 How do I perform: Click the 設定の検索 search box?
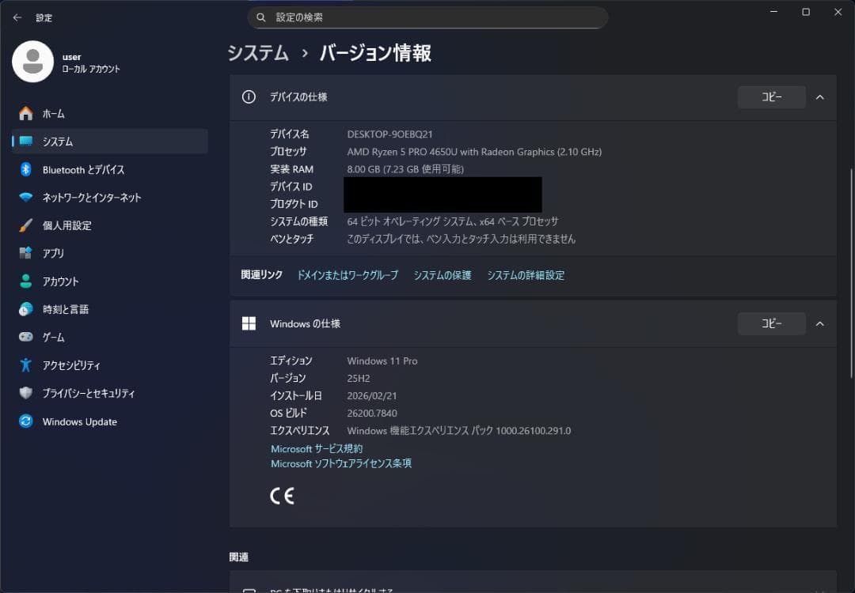[x=427, y=17]
